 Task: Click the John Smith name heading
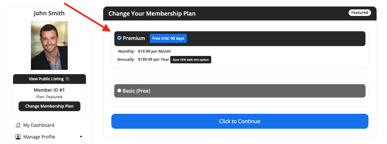tap(49, 13)
